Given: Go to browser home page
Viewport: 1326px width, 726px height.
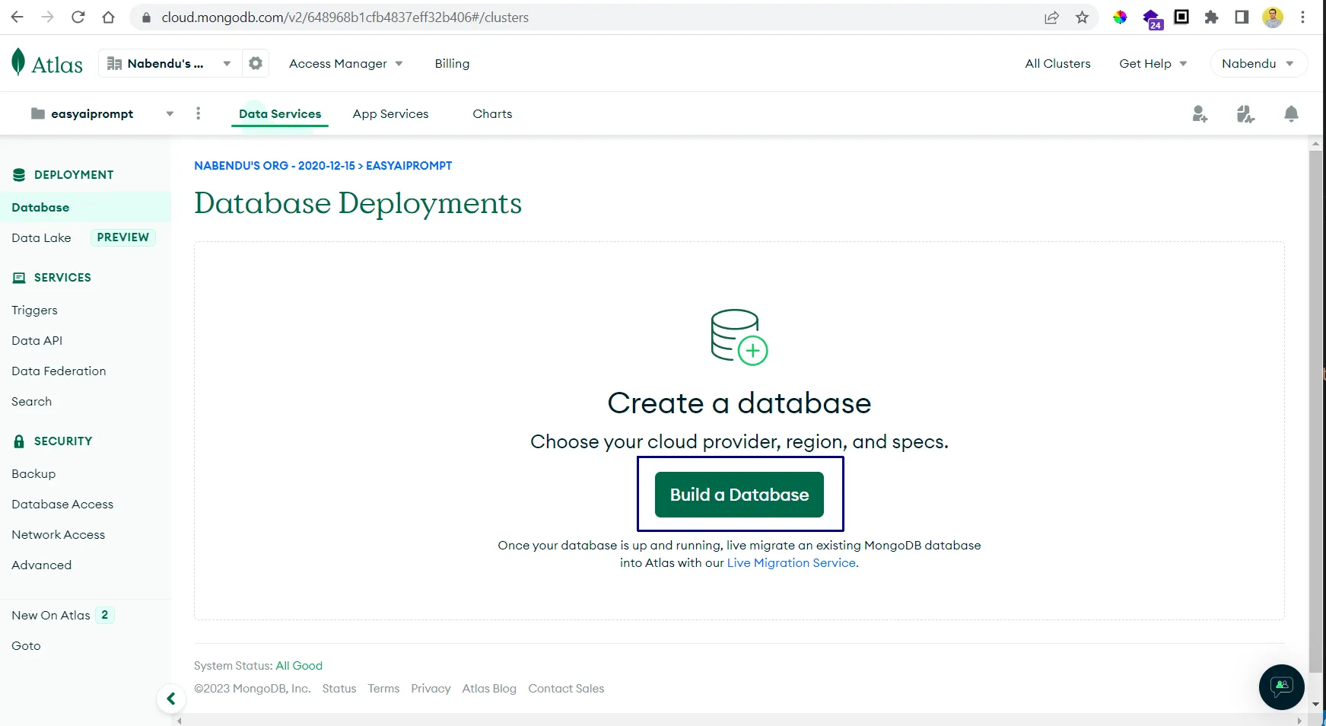Looking at the screenshot, I should 109,17.
